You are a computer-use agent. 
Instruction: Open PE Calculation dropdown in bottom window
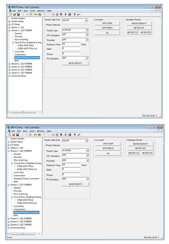point(87,179)
